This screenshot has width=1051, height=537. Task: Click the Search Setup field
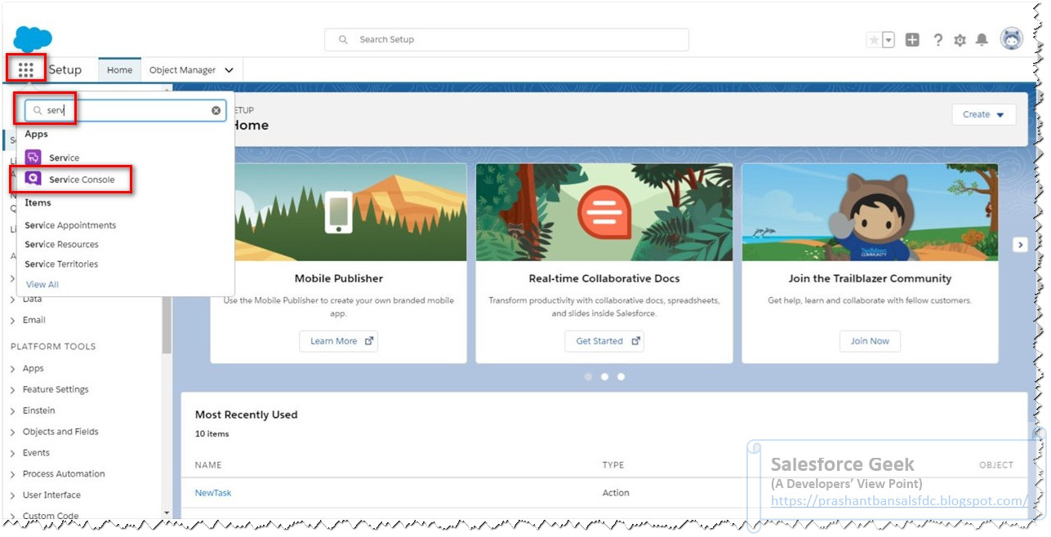(506, 39)
